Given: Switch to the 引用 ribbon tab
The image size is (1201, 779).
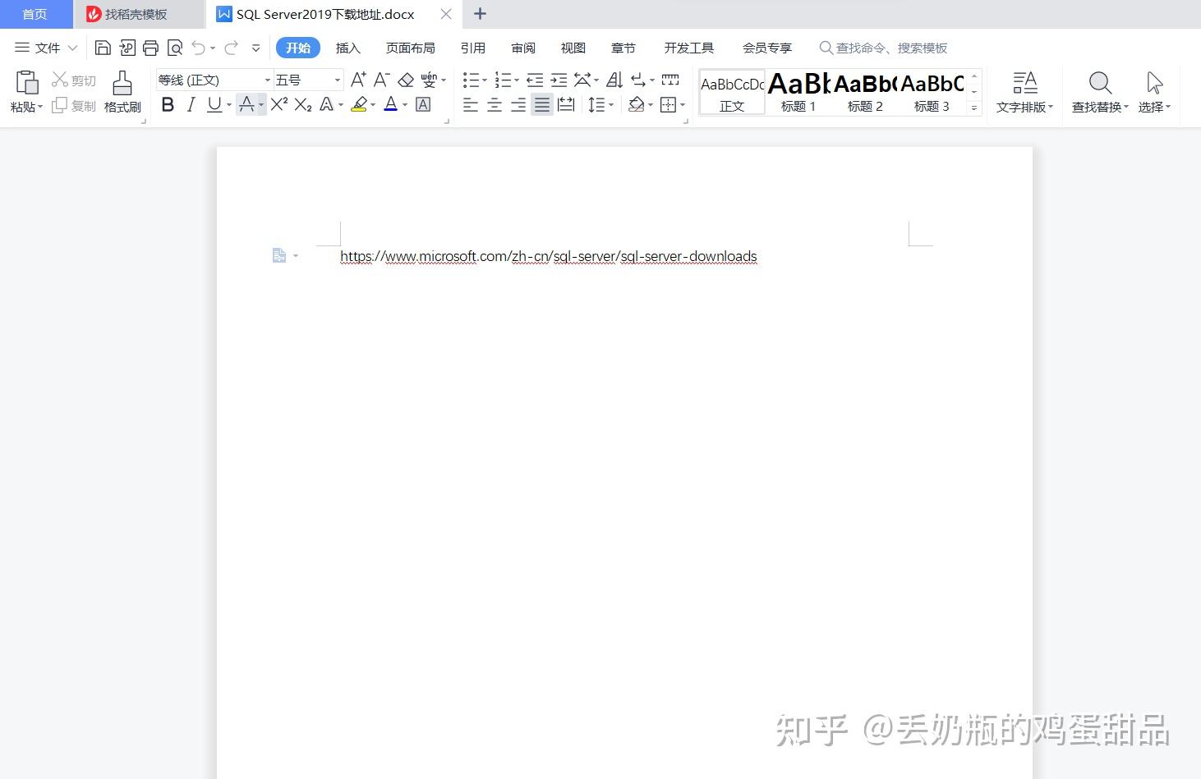Looking at the screenshot, I should 473,48.
